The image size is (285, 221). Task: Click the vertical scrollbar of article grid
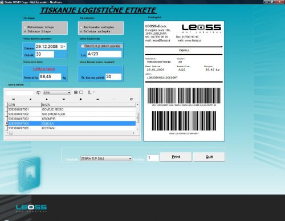tap(137, 117)
